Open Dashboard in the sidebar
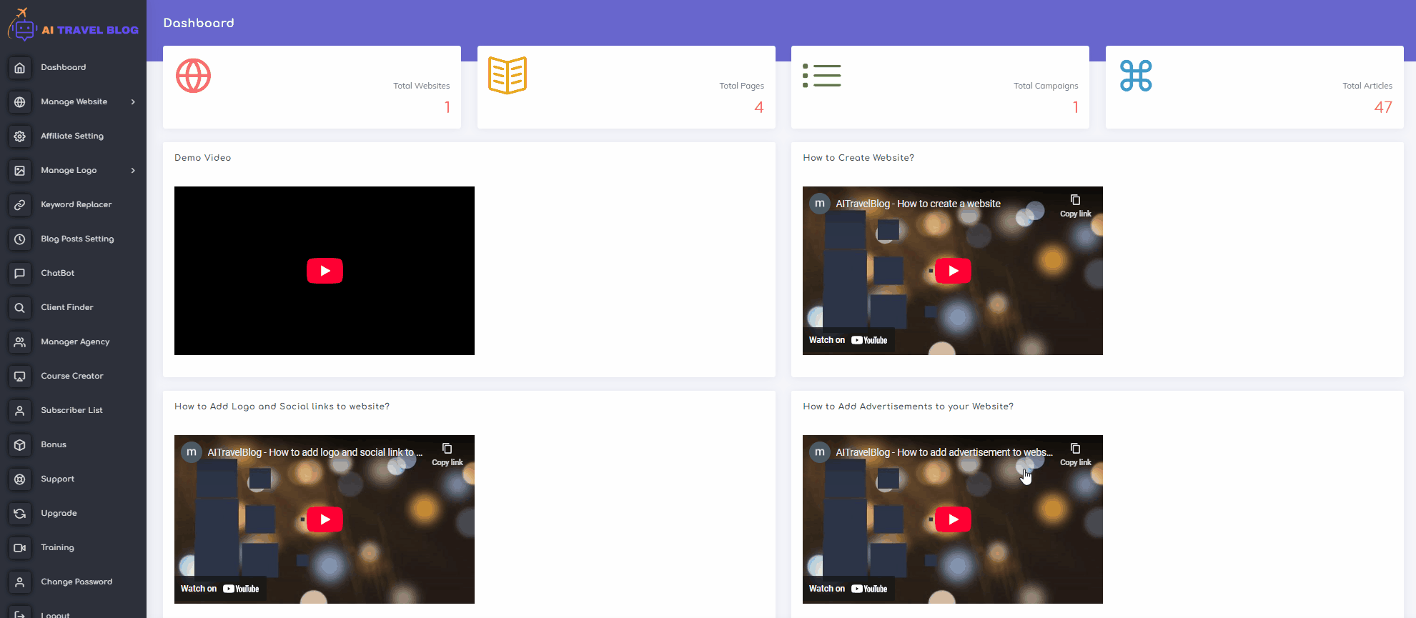This screenshot has width=1416, height=618. [x=63, y=67]
